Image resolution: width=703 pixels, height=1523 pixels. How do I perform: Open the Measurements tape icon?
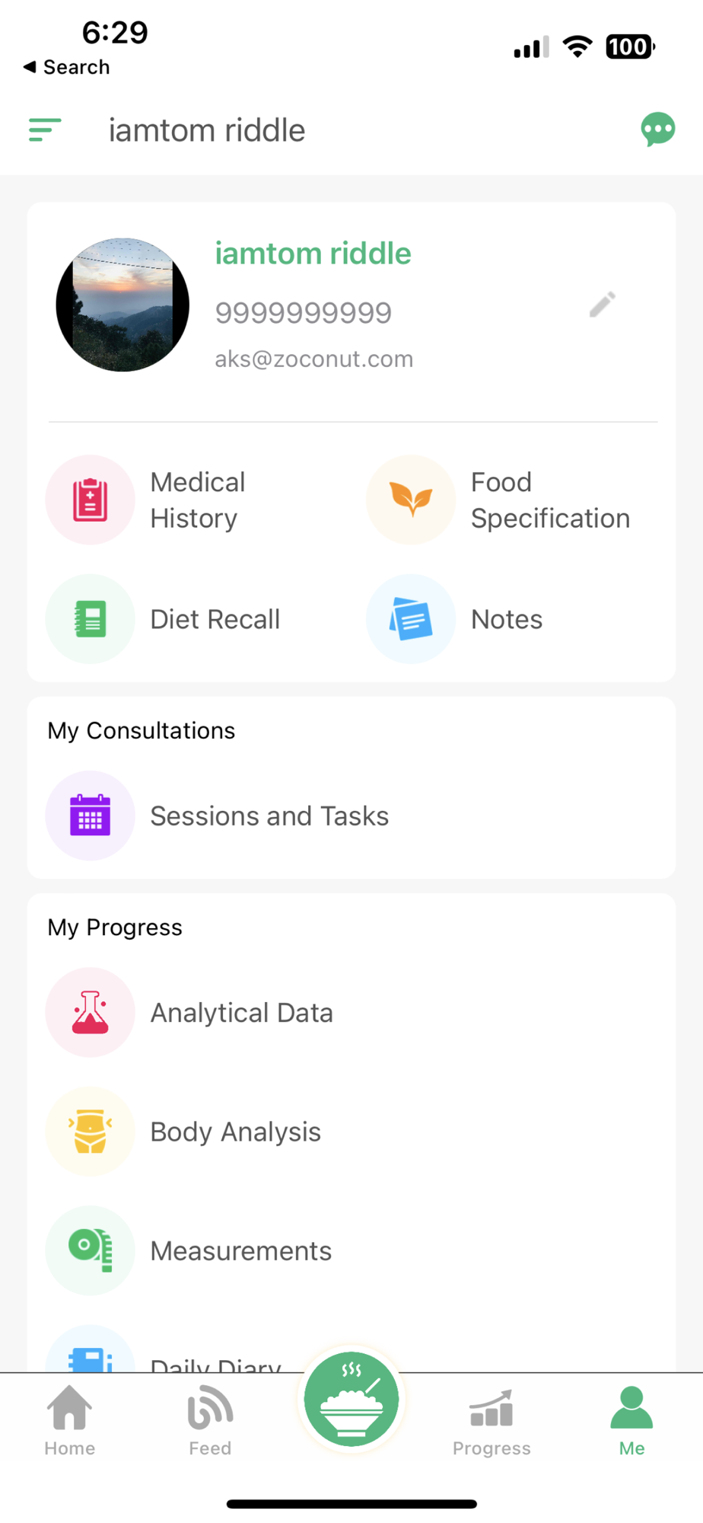pos(91,1250)
